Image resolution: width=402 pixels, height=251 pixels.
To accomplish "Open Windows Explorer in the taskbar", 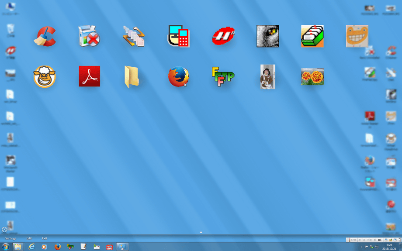I will pos(18,247).
